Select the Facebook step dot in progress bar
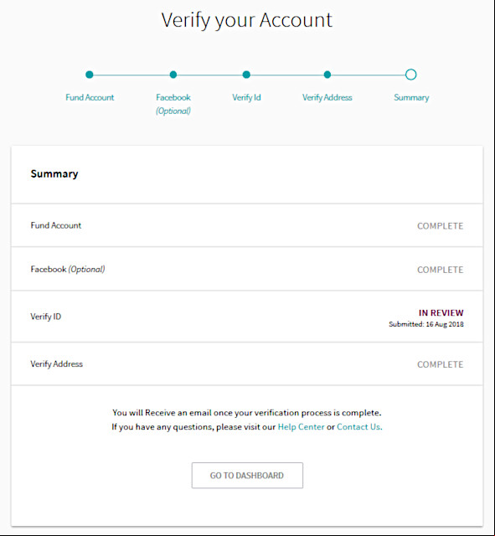495x536 pixels. tap(173, 75)
